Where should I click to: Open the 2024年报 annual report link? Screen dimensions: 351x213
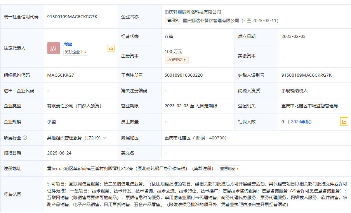[301, 122]
